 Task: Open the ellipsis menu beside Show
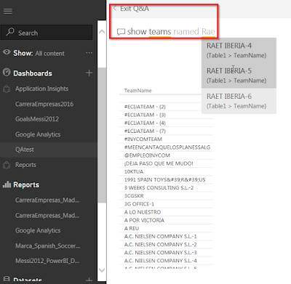[89, 53]
